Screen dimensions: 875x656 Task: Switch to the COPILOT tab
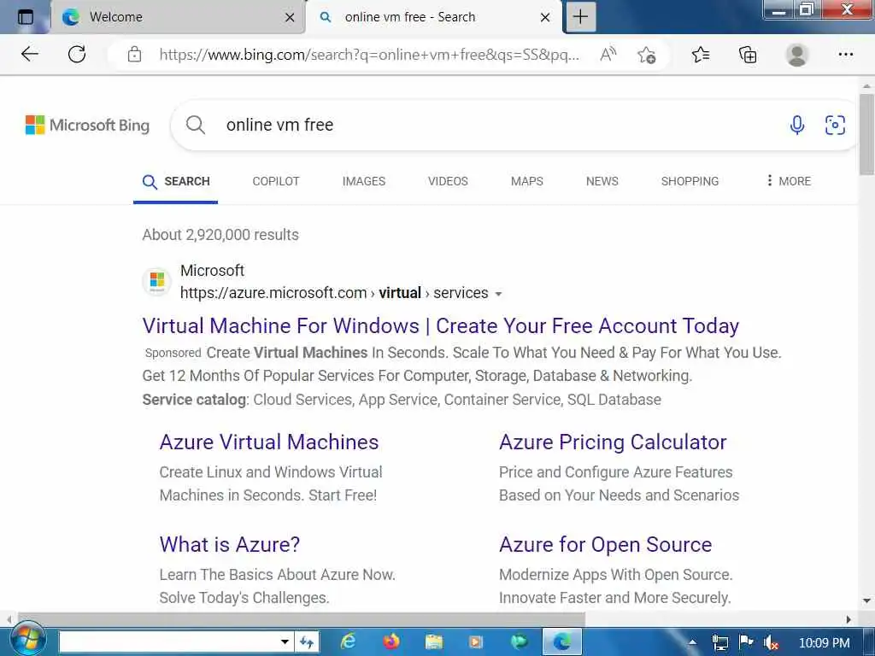click(x=276, y=181)
